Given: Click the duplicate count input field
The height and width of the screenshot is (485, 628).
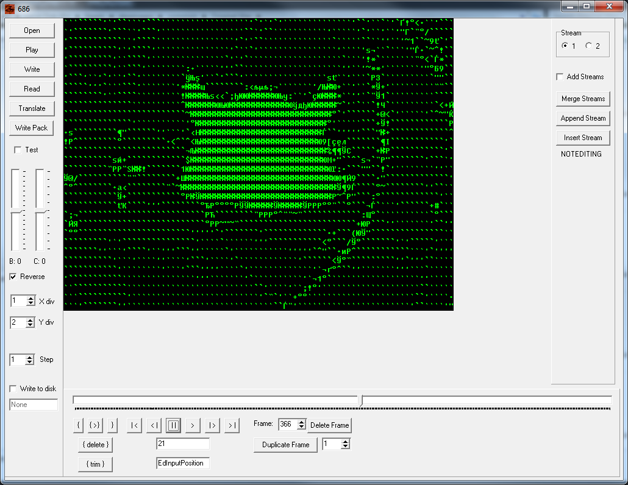Looking at the screenshot, I should 332,444.
